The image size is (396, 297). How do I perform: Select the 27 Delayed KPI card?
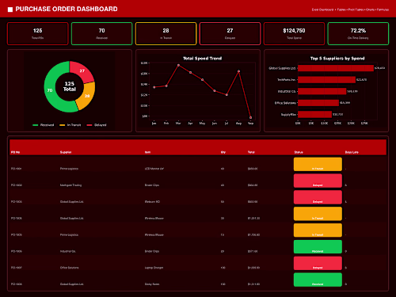[x=230, y=33]
